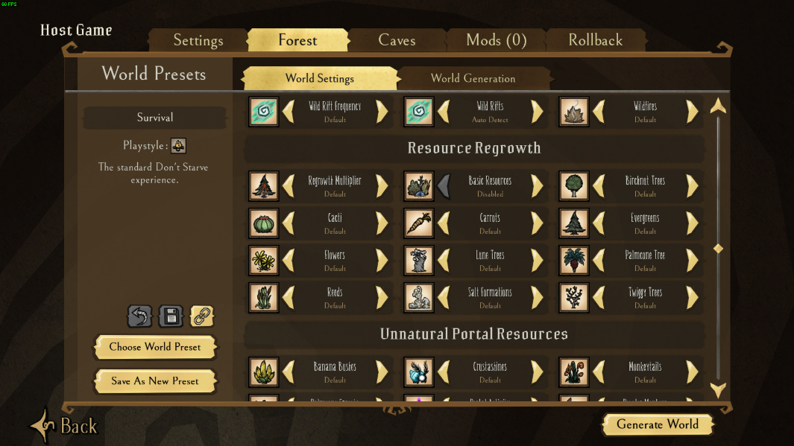Click the floppy disk save preset icon

(171, 316)
